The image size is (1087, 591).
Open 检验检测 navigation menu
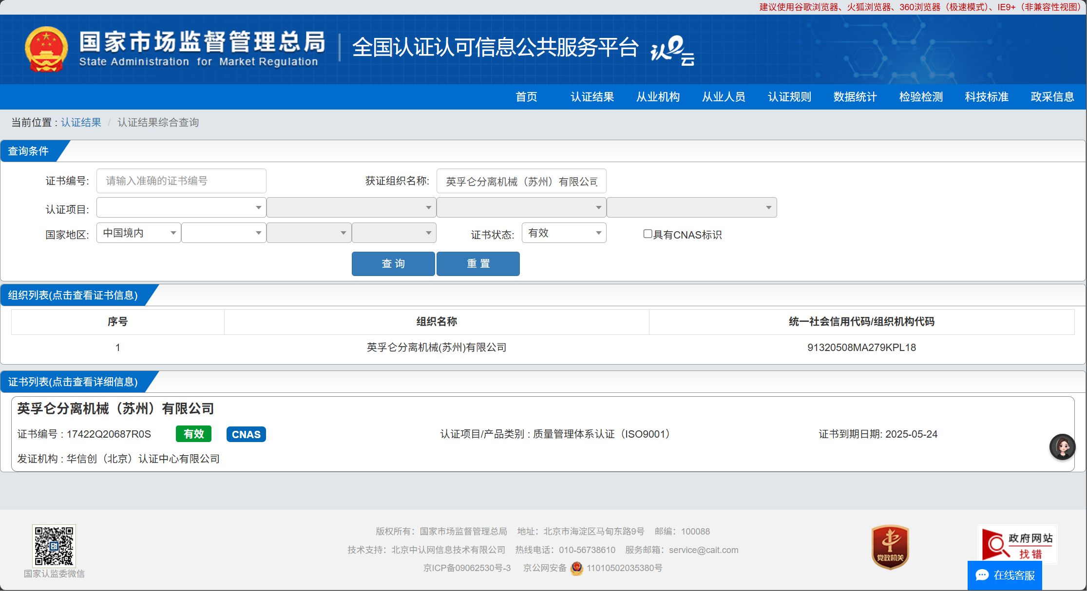[x=921, y=97]
